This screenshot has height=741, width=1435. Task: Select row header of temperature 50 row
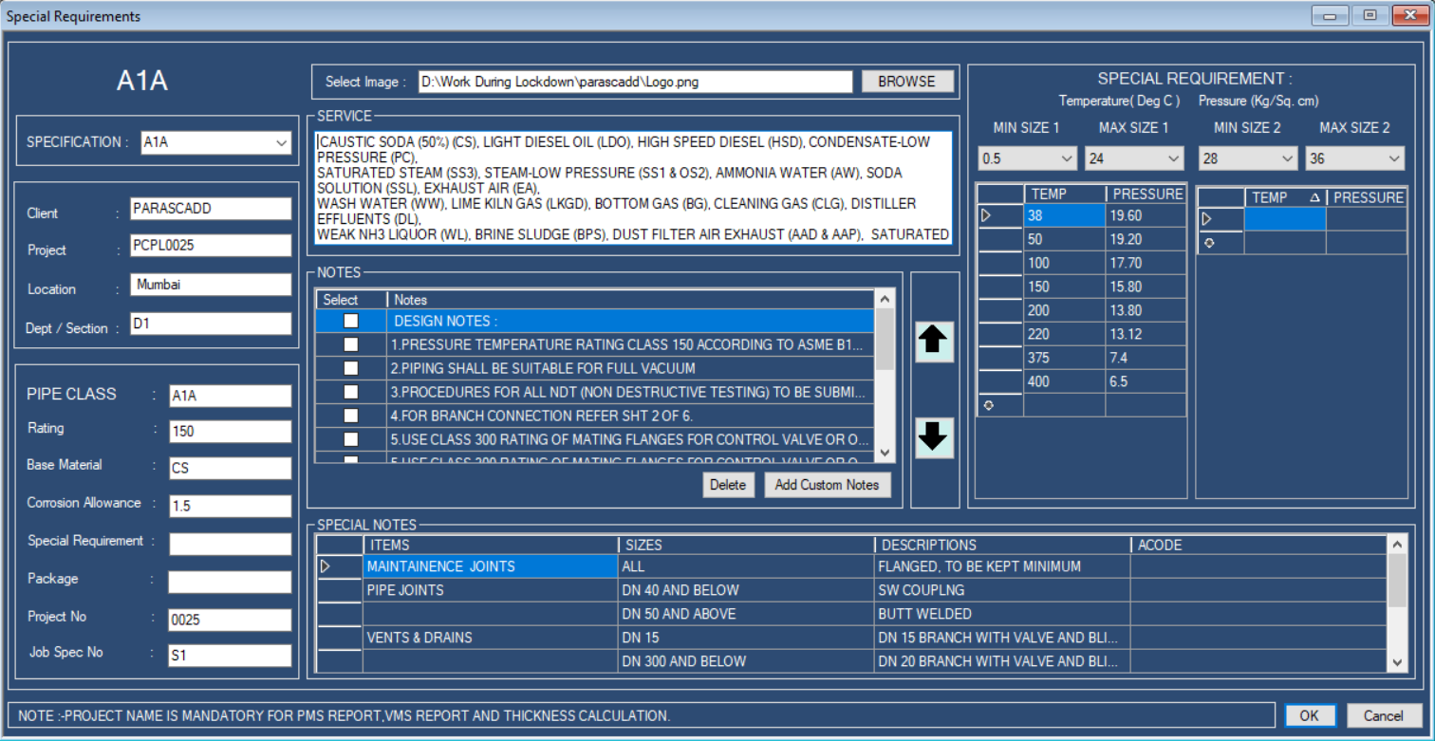click(x=999, y=240)
